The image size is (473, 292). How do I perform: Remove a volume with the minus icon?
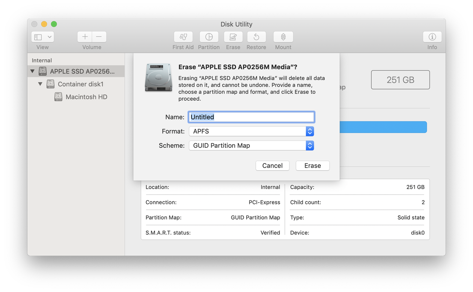99,37
